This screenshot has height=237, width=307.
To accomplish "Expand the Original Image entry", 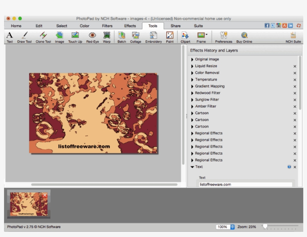I will click(192, 59).
